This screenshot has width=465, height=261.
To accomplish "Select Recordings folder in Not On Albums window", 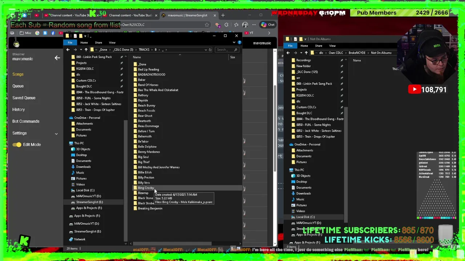I will tap(303, 61).
